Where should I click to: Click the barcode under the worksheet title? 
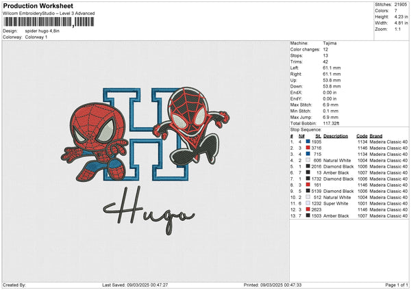click(49, 22)
